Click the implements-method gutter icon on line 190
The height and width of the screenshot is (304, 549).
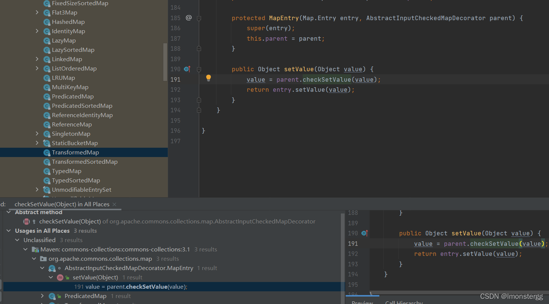(x=187, y=69)
